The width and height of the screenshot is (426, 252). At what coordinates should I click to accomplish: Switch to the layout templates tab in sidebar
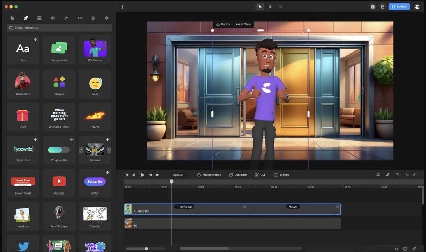(x=39, y=18)
